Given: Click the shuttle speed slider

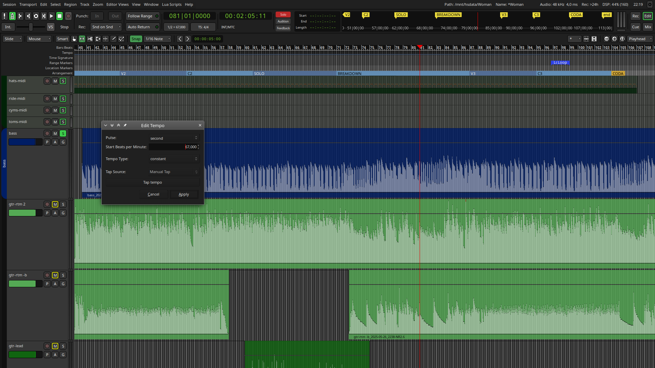Looking at the screenshot, I should 31,27.
